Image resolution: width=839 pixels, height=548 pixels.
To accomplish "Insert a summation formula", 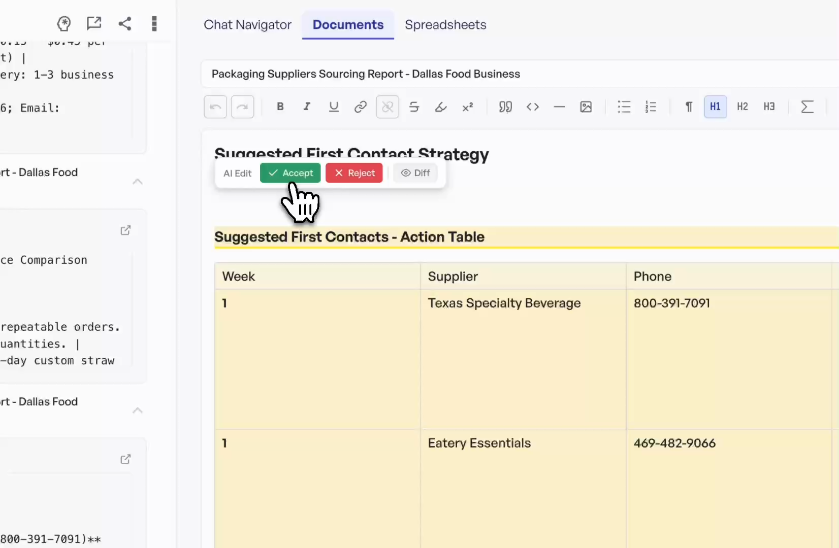I will 807,107.
